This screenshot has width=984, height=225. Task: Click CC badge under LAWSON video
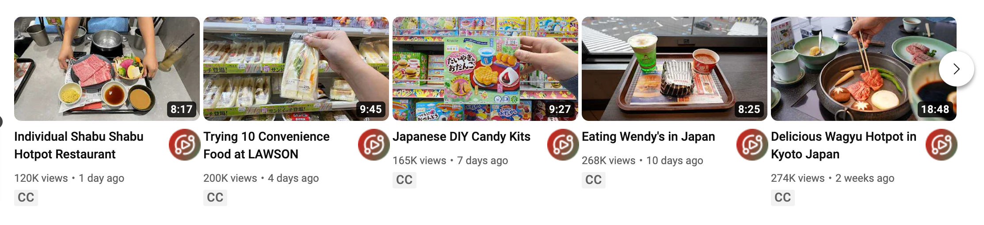coord(215,197)
